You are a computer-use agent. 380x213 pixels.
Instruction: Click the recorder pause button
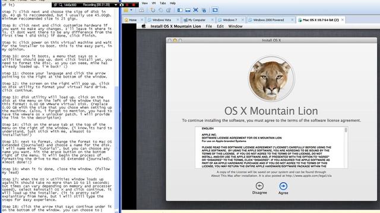point(128,5)
